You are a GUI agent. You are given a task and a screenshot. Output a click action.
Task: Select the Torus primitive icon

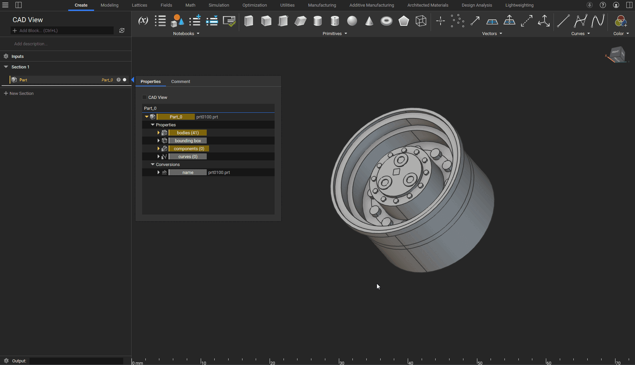pyautogui.click(x=386, y=21)
